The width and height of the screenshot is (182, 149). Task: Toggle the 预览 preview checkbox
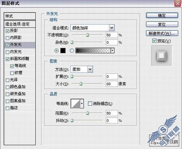154,41
